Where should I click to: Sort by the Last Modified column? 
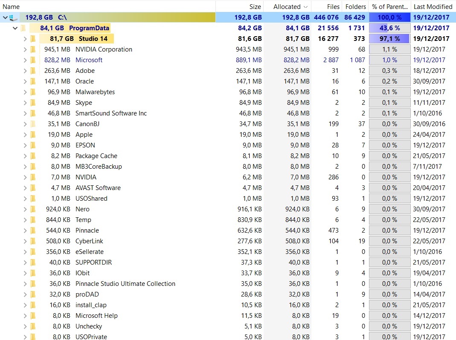(x=433, y=6)
